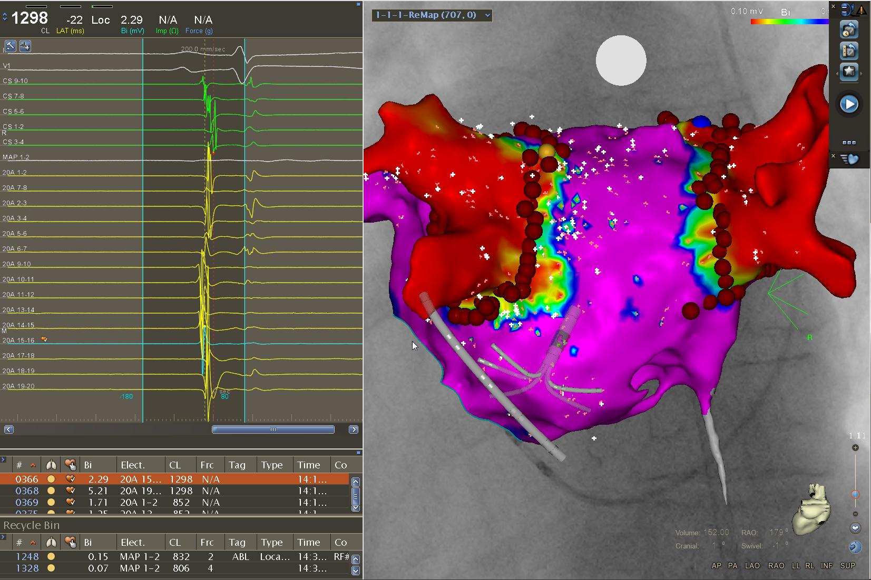Click the hammer tool icon above the ECG traces
The image size is (871, 580).
tap(10, 46)
